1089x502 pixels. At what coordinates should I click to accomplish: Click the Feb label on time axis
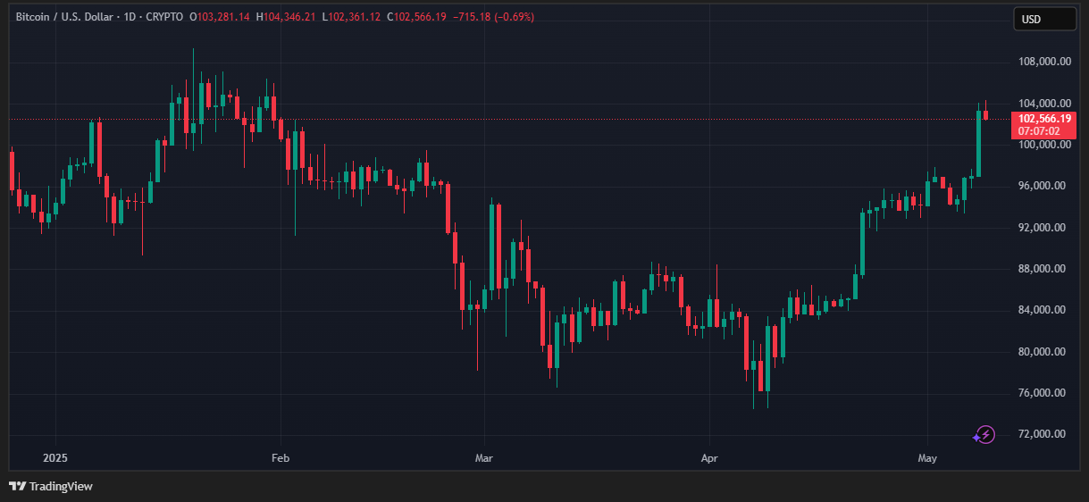[x=280, y=458]
